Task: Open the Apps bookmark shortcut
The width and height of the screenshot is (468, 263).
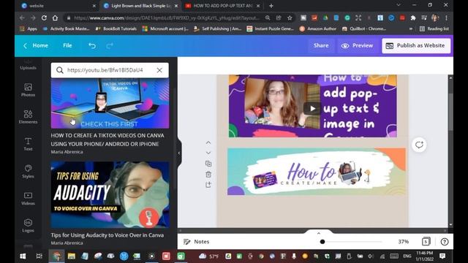Action: pos(29,29)
